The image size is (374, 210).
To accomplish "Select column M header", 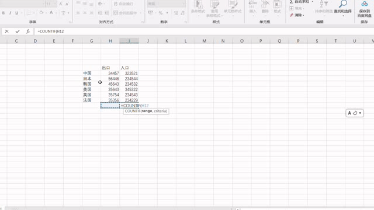I will [x=204, y=41].
